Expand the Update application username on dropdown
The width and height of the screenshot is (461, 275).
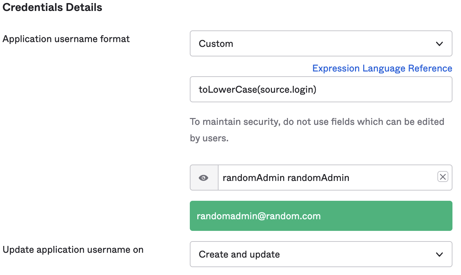click(321, 254)
